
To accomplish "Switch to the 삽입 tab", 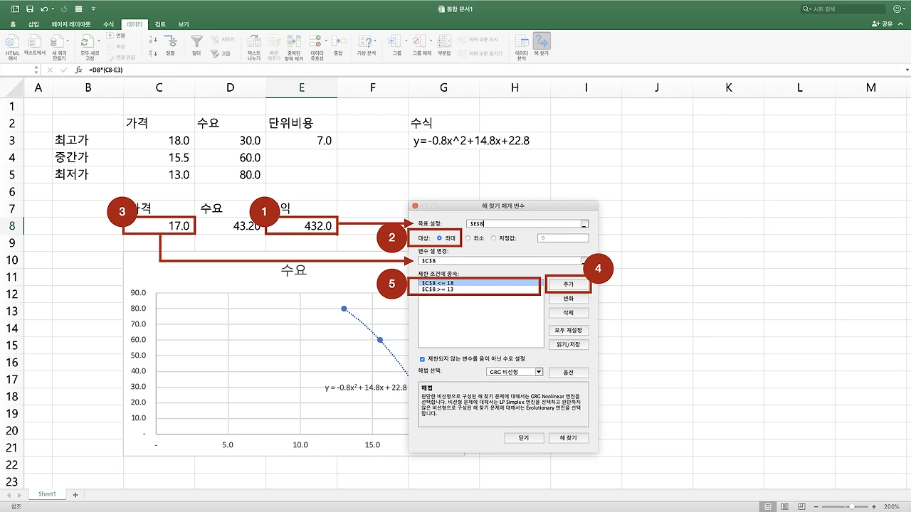I will pos(33,24).
